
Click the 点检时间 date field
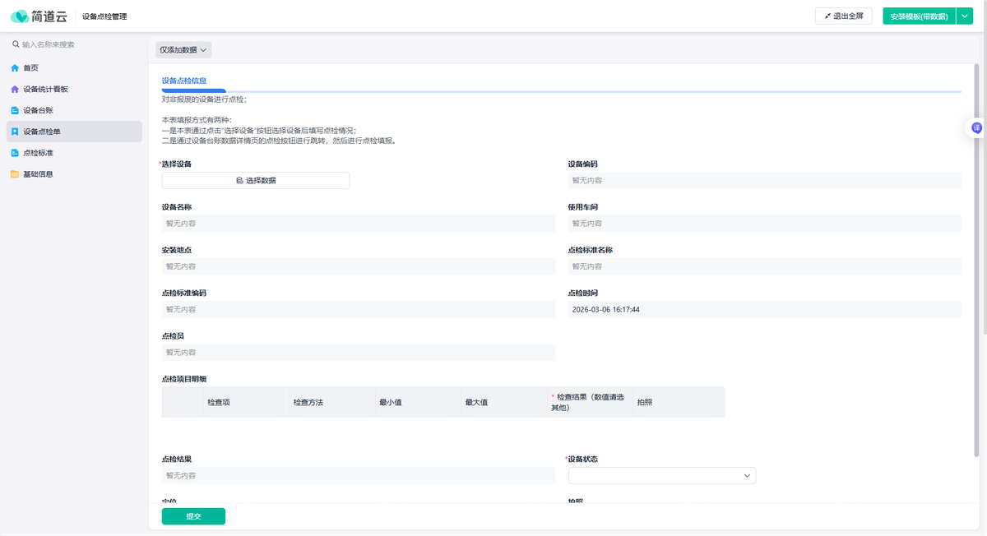pyautogui.click(x=765, y=309)
